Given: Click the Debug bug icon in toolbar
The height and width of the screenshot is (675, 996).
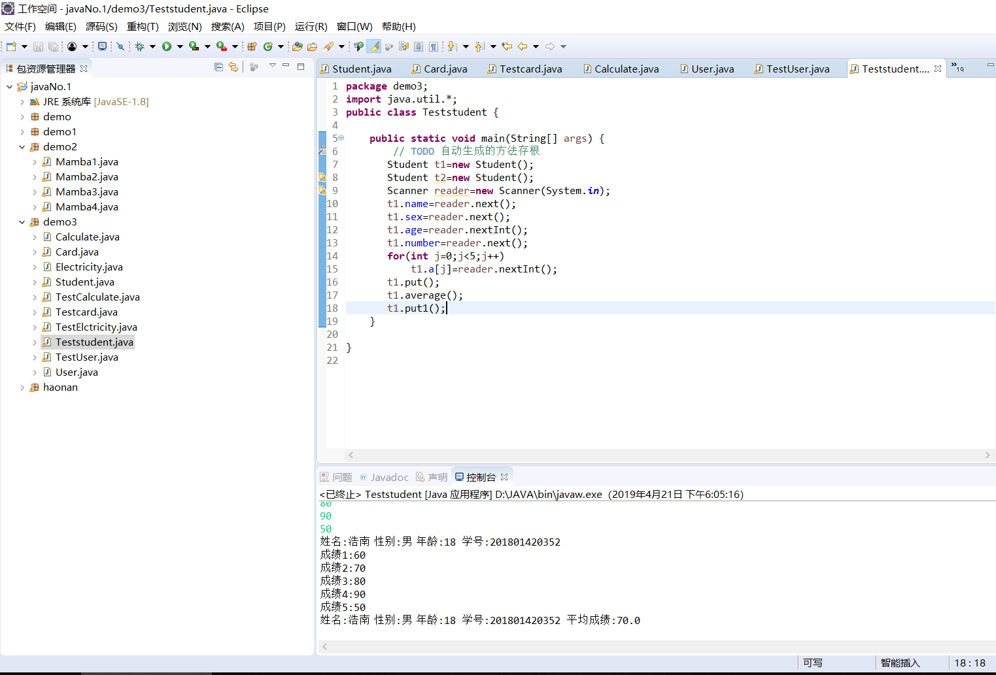Looking at the screenshot, I should pos(139,46).
